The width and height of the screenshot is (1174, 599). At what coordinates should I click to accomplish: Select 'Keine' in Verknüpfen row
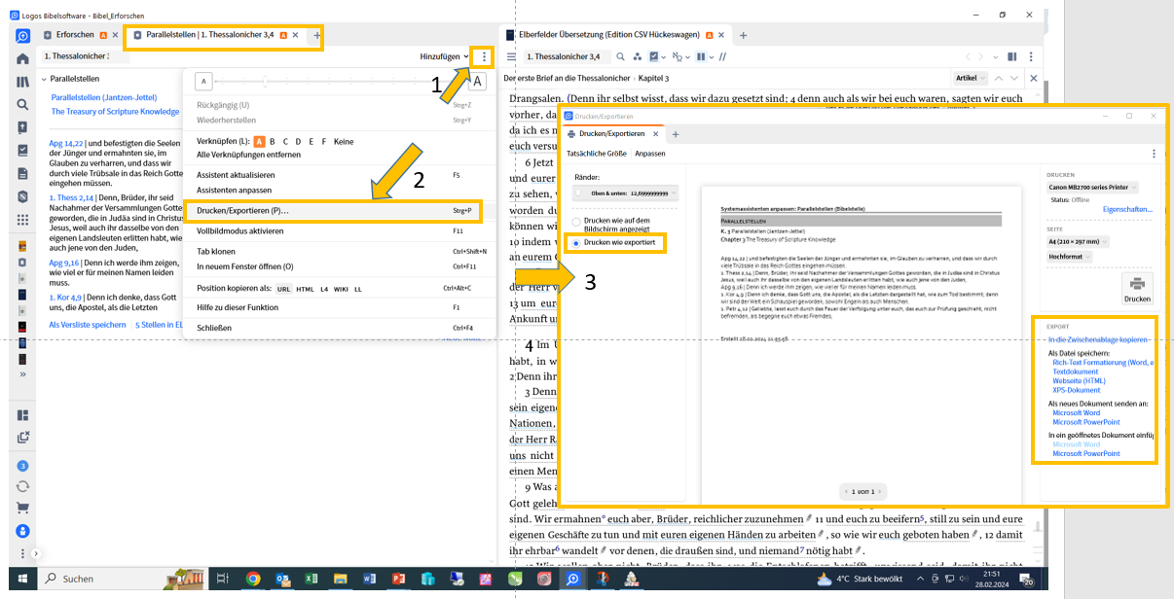coord(343,141)
